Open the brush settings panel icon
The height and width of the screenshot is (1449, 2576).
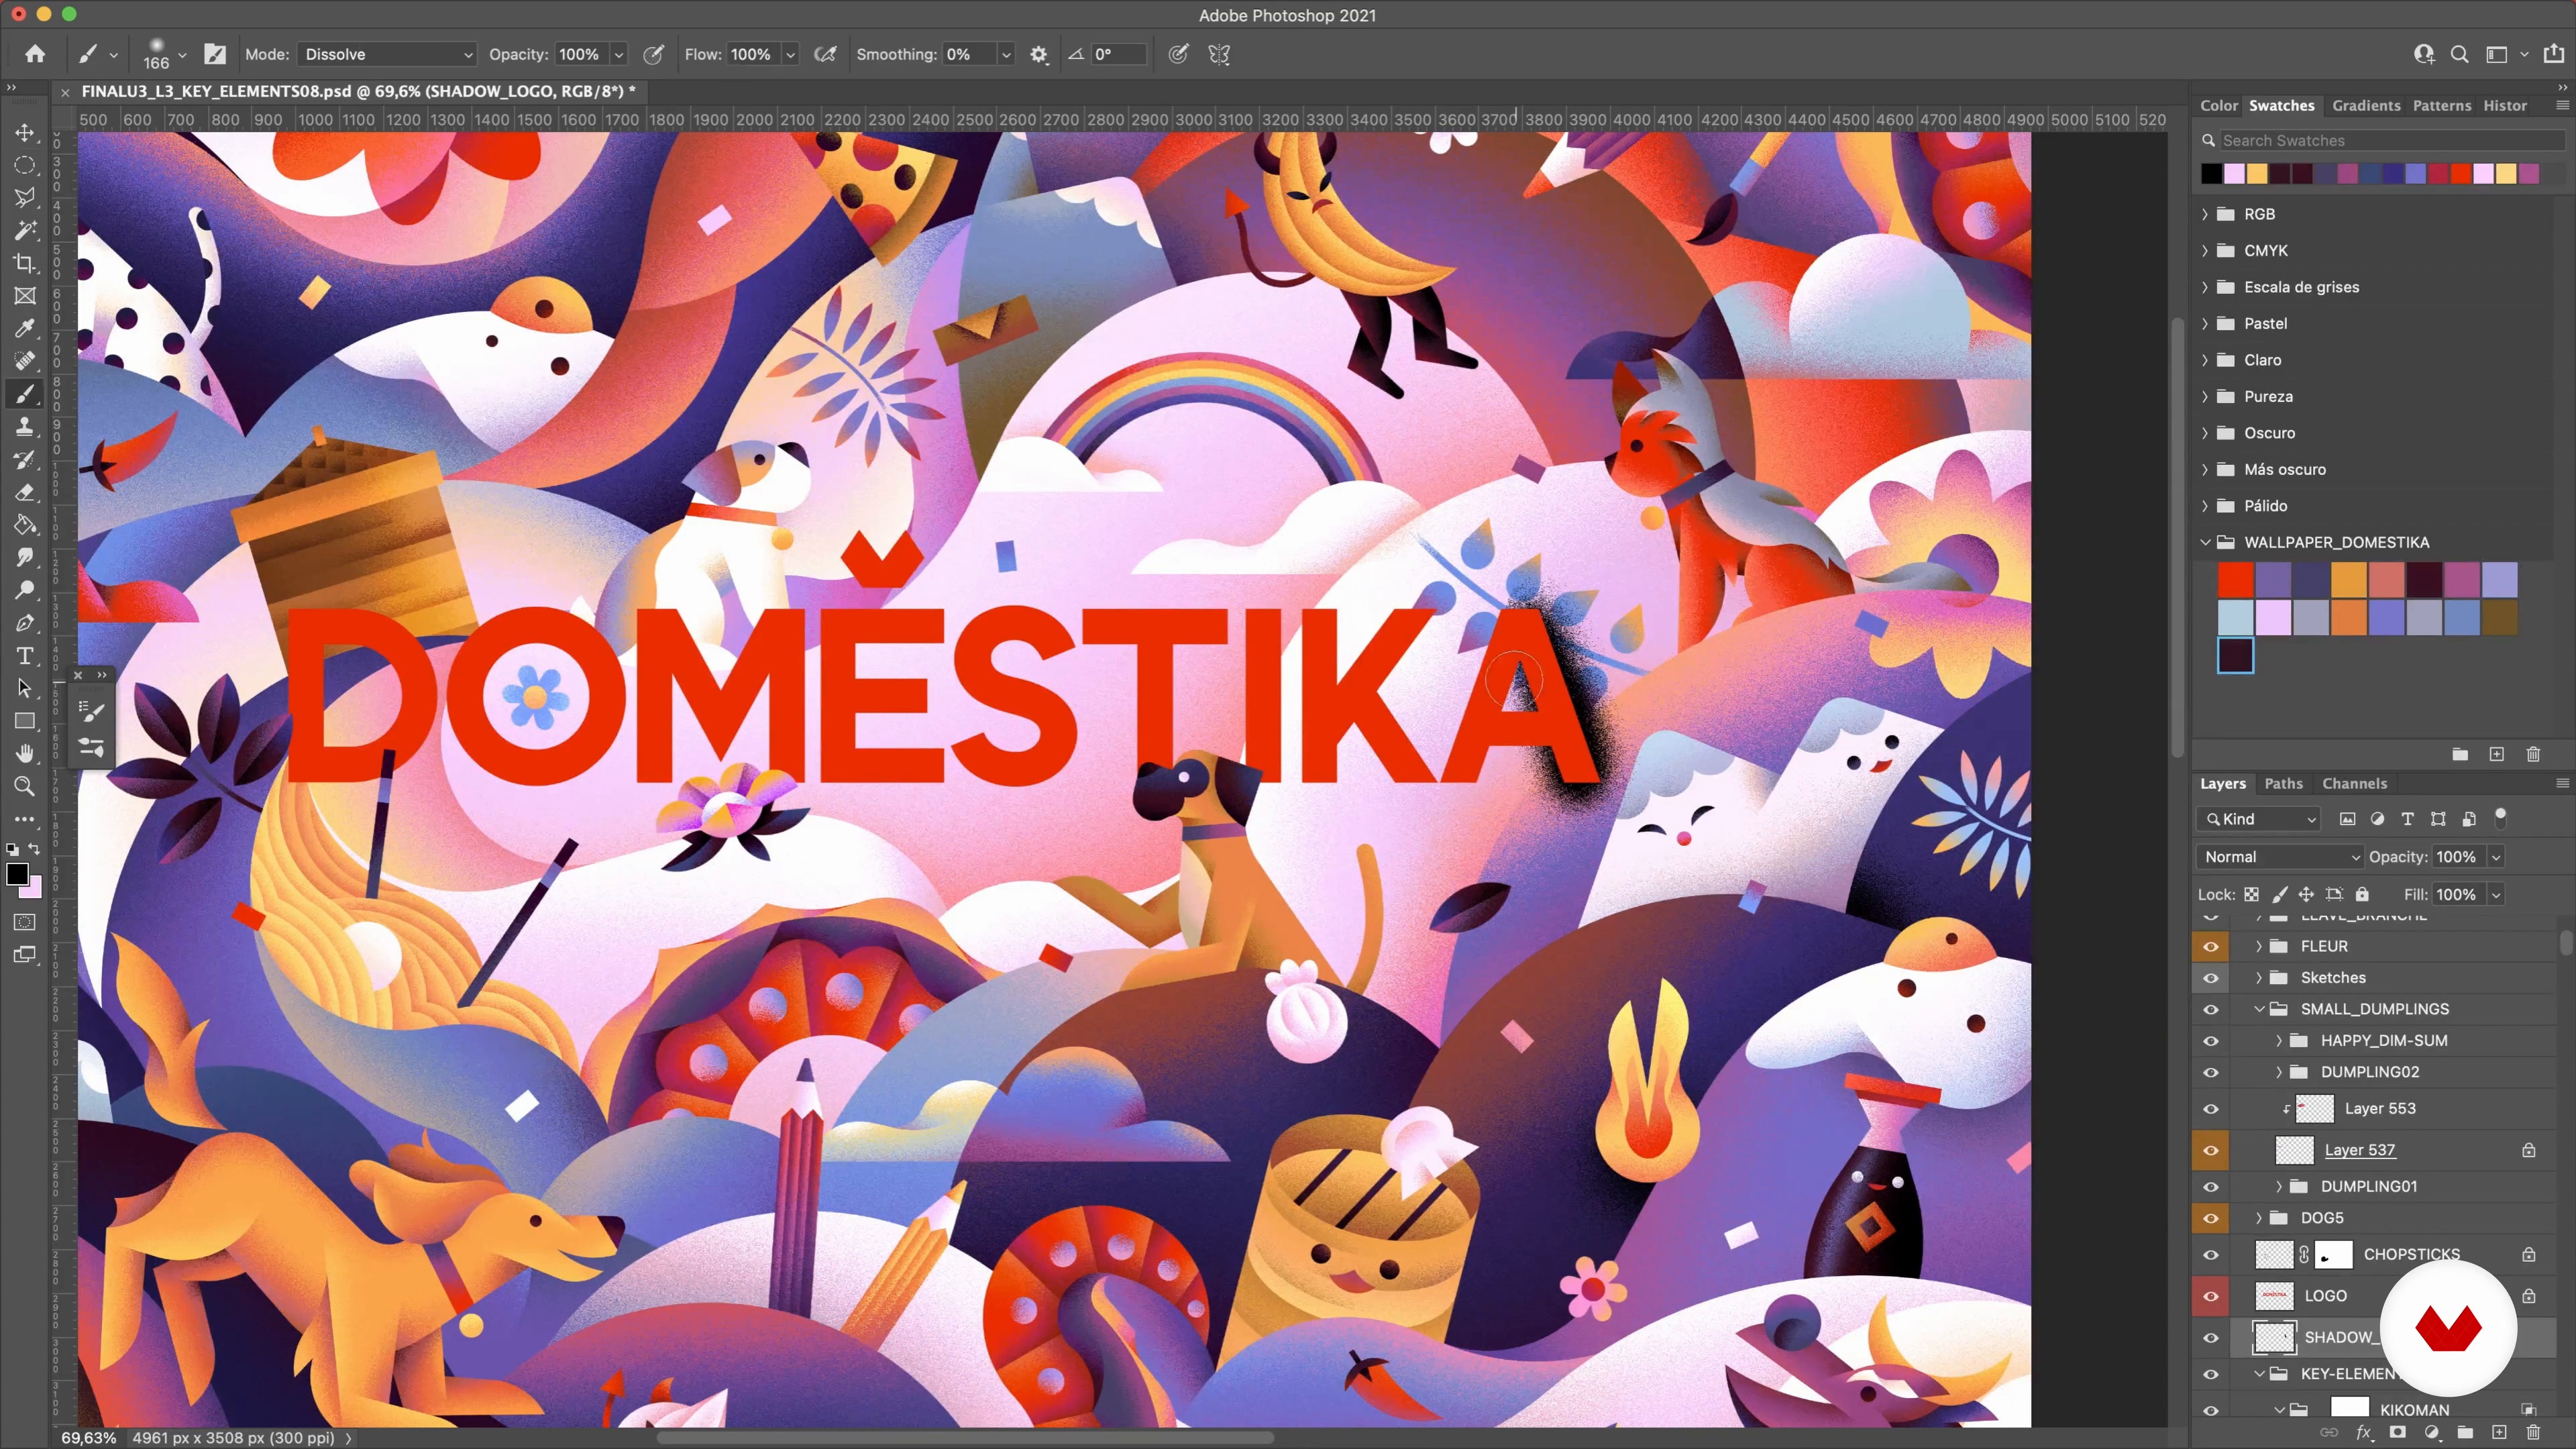[x=215, y=54]
